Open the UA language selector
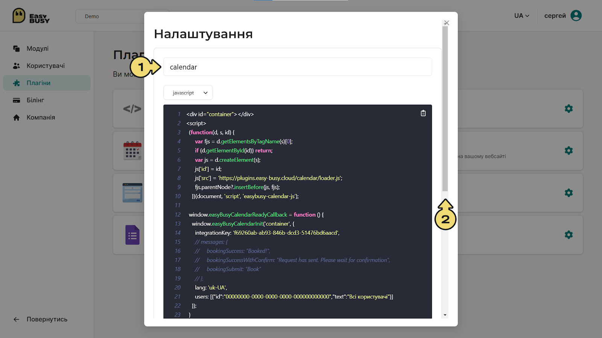 pos(522,16)
